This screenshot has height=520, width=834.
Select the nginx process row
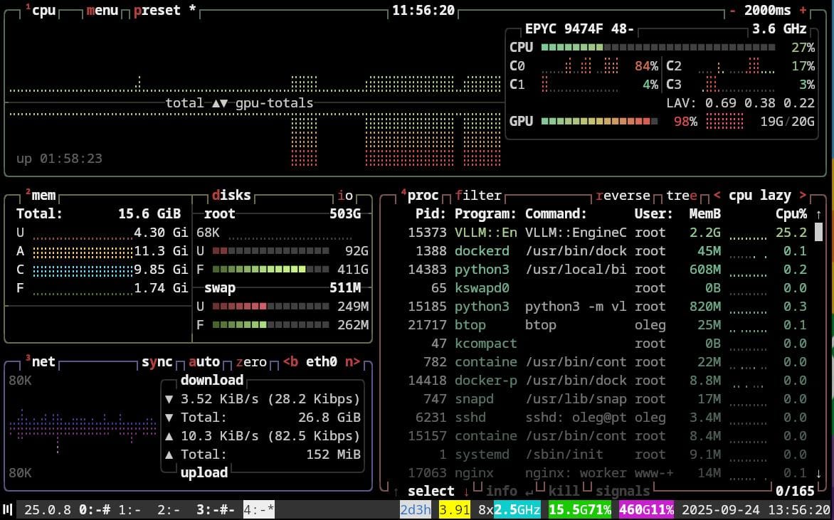coord(607,473)
